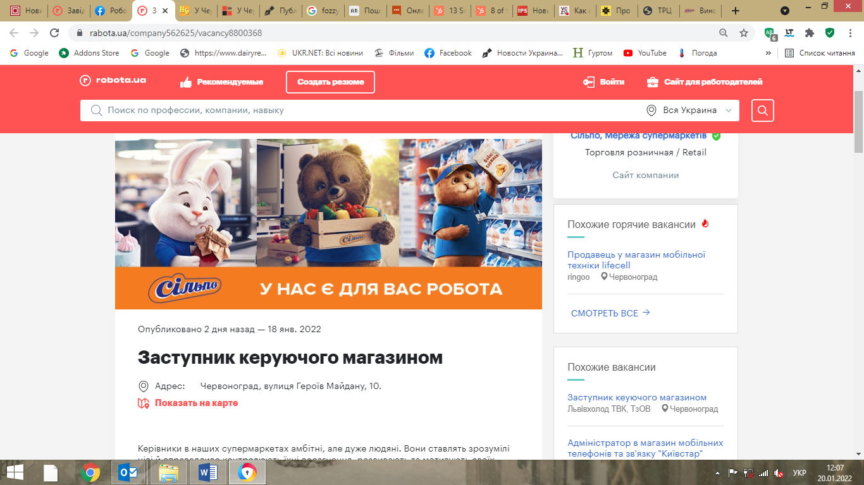Open the Chrome tab search dropdown

click(785, 11)
